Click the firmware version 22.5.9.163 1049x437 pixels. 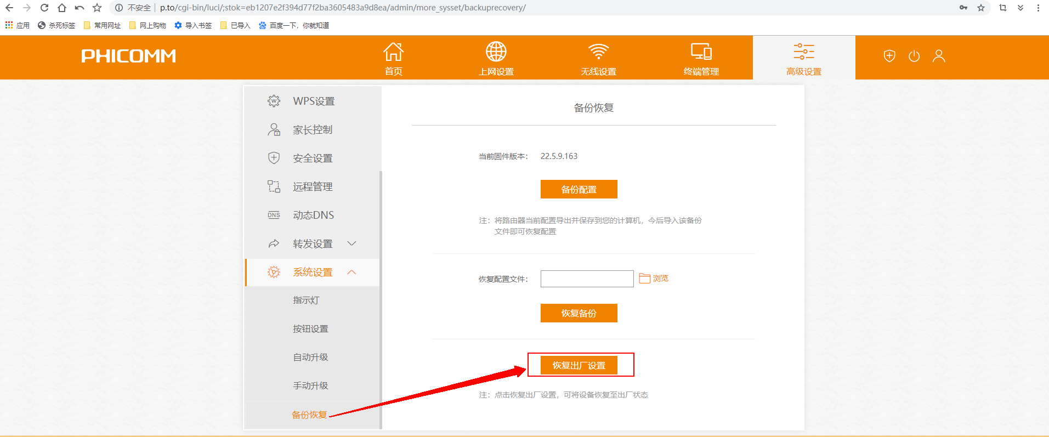click(559, 156)
